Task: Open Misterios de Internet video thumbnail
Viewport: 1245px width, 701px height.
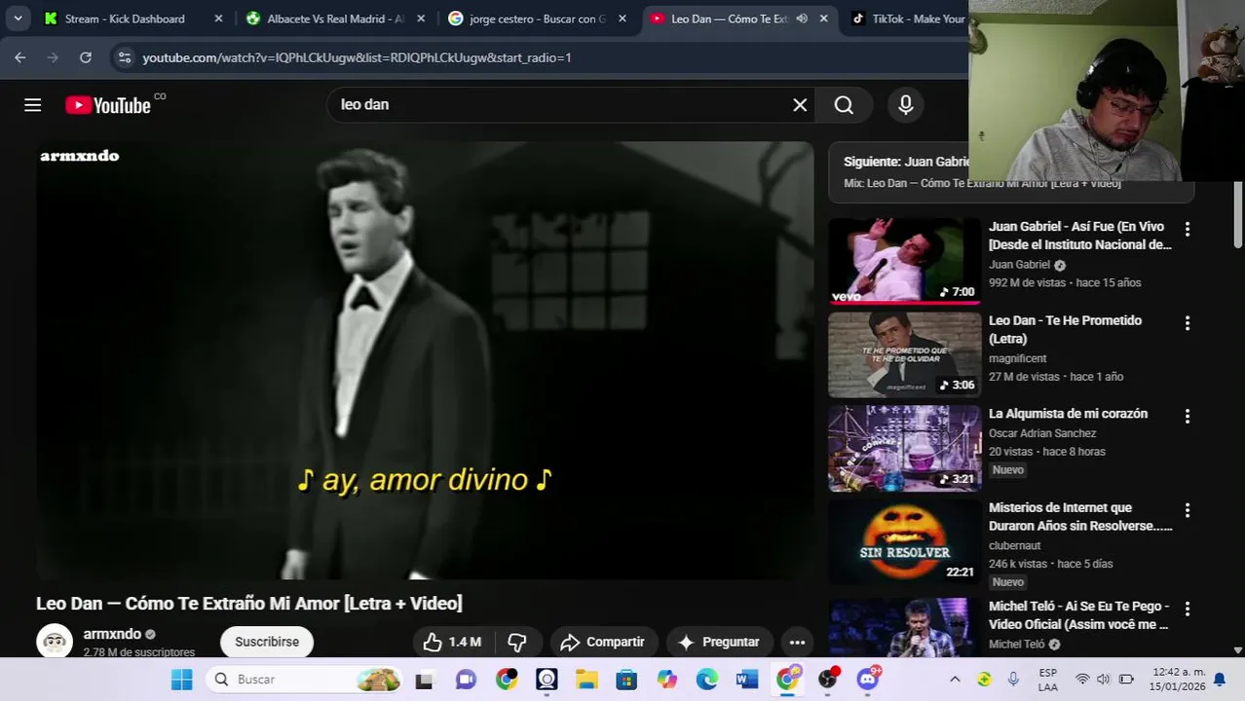Action: [x=904, y=541]
